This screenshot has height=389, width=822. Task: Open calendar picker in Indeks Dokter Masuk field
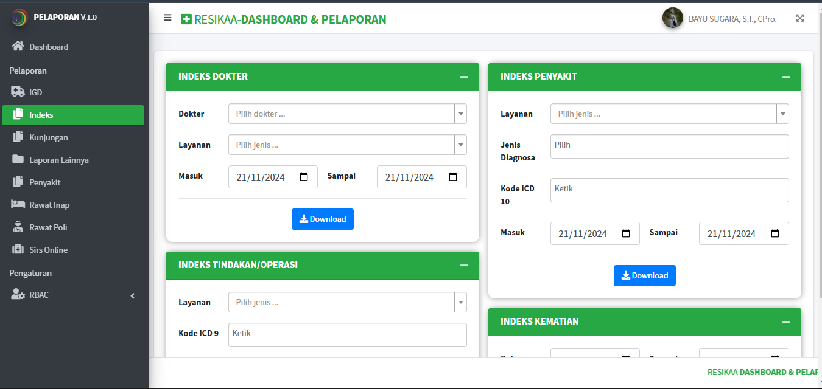(304, 177)
